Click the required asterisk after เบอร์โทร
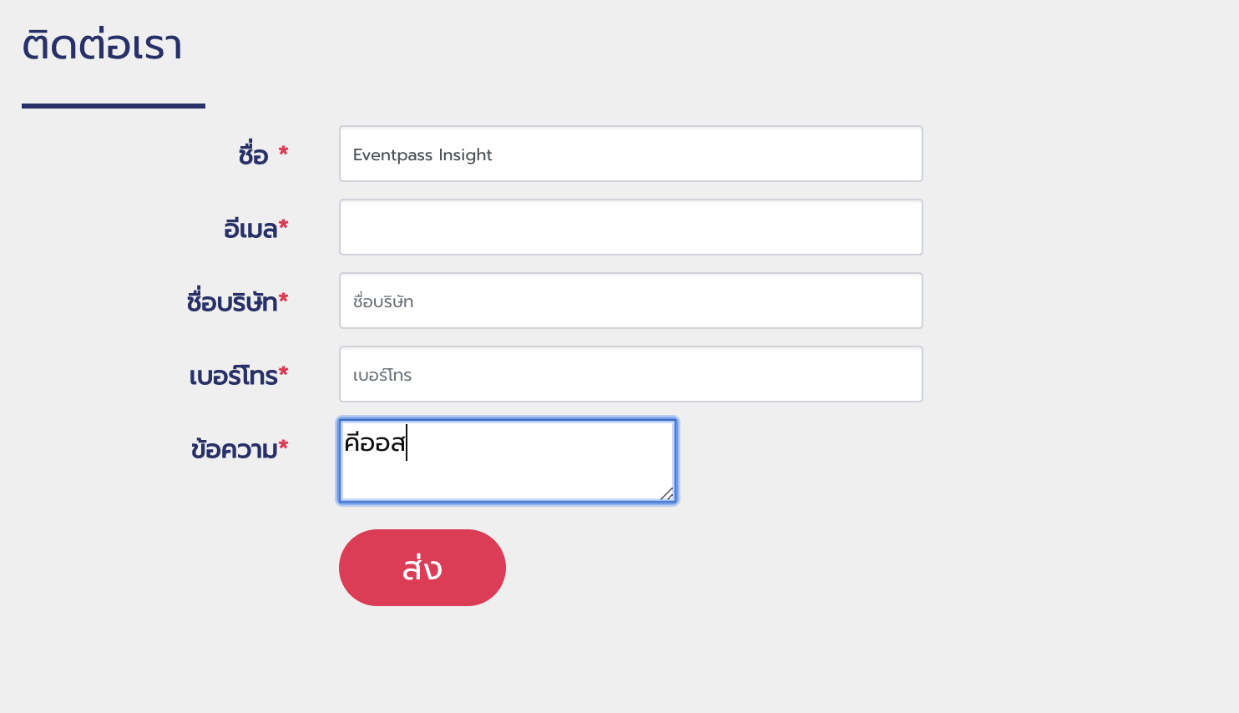Viewport: 1239px width, 713px height. coord(284,372)
